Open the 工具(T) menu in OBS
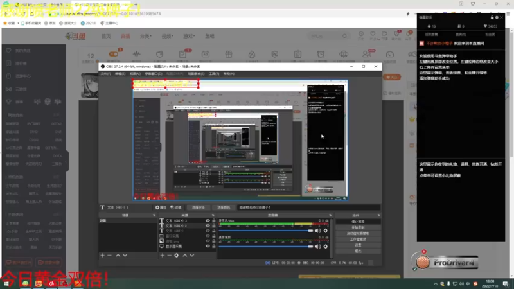This screenshot has height=289, width=514. coord(214,74)
